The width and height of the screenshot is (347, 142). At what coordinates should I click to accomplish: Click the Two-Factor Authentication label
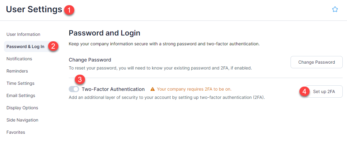pos(113,89)
